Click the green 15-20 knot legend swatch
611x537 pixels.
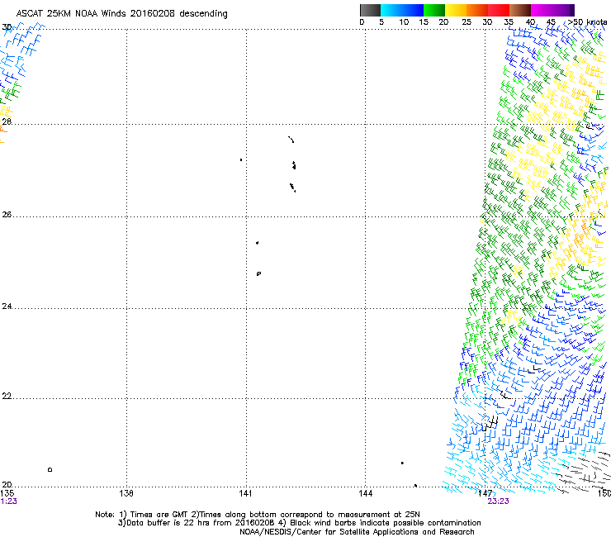click(434, 10)
